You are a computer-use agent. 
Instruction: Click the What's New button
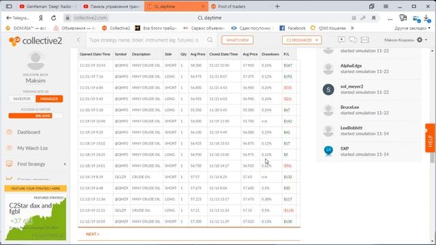click(238, 40)
